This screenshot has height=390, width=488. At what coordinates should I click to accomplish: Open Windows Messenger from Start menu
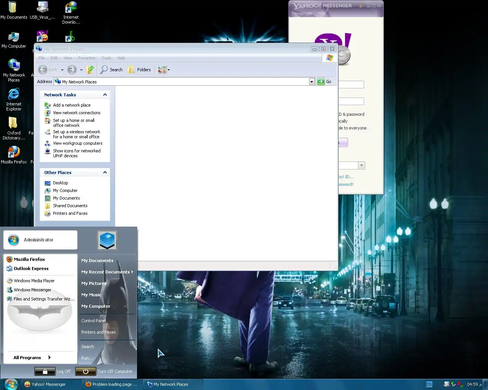[40, 290]
